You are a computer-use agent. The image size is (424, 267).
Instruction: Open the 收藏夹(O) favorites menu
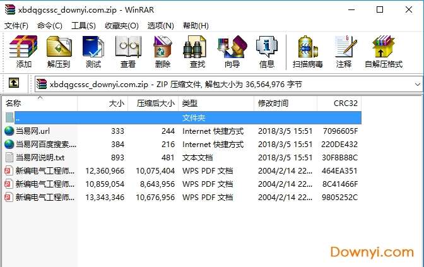pos(121,26)
